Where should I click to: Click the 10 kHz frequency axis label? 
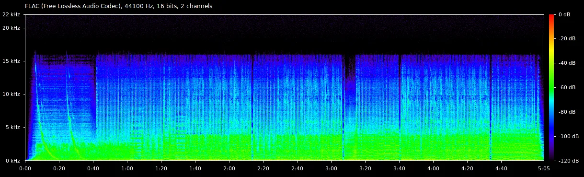click(11, 94)
